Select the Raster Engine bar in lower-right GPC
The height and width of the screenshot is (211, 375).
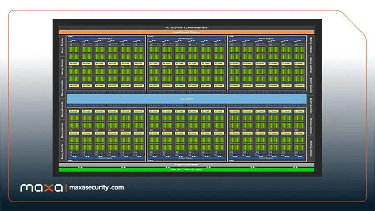(x=267, y=158)
